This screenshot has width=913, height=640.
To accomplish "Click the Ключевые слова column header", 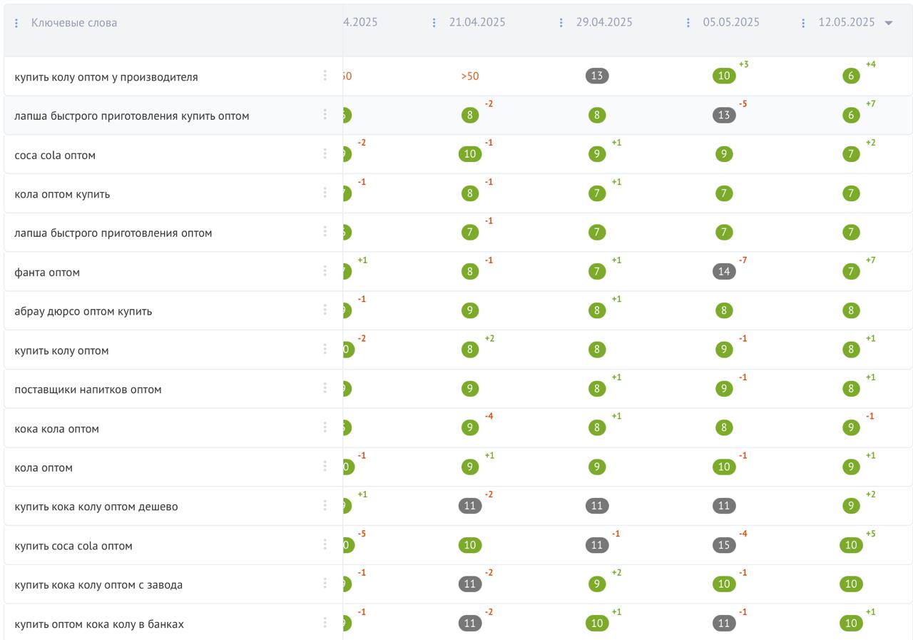I will tap(74, 23).
